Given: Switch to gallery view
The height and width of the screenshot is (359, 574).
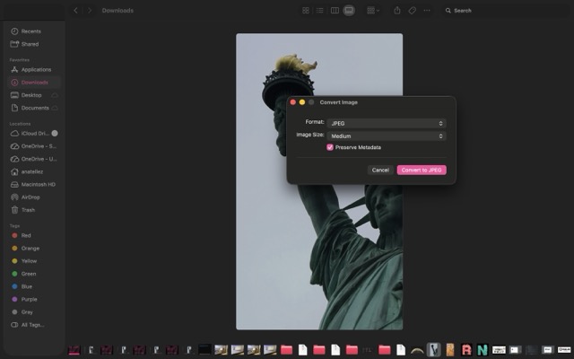Looking at the screenshot, I should 349,11.
